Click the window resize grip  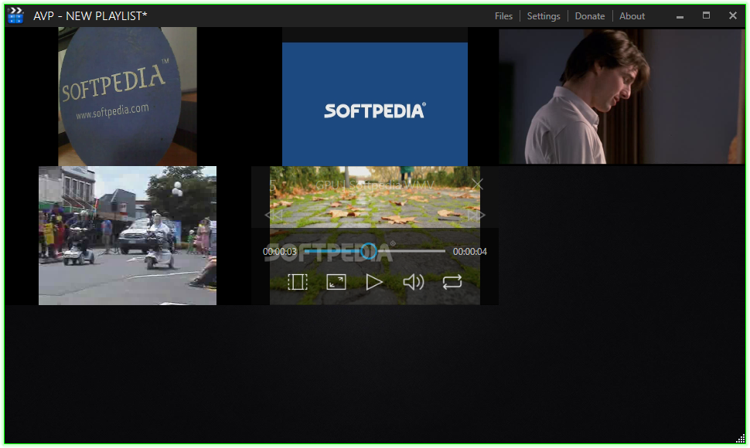740,439
